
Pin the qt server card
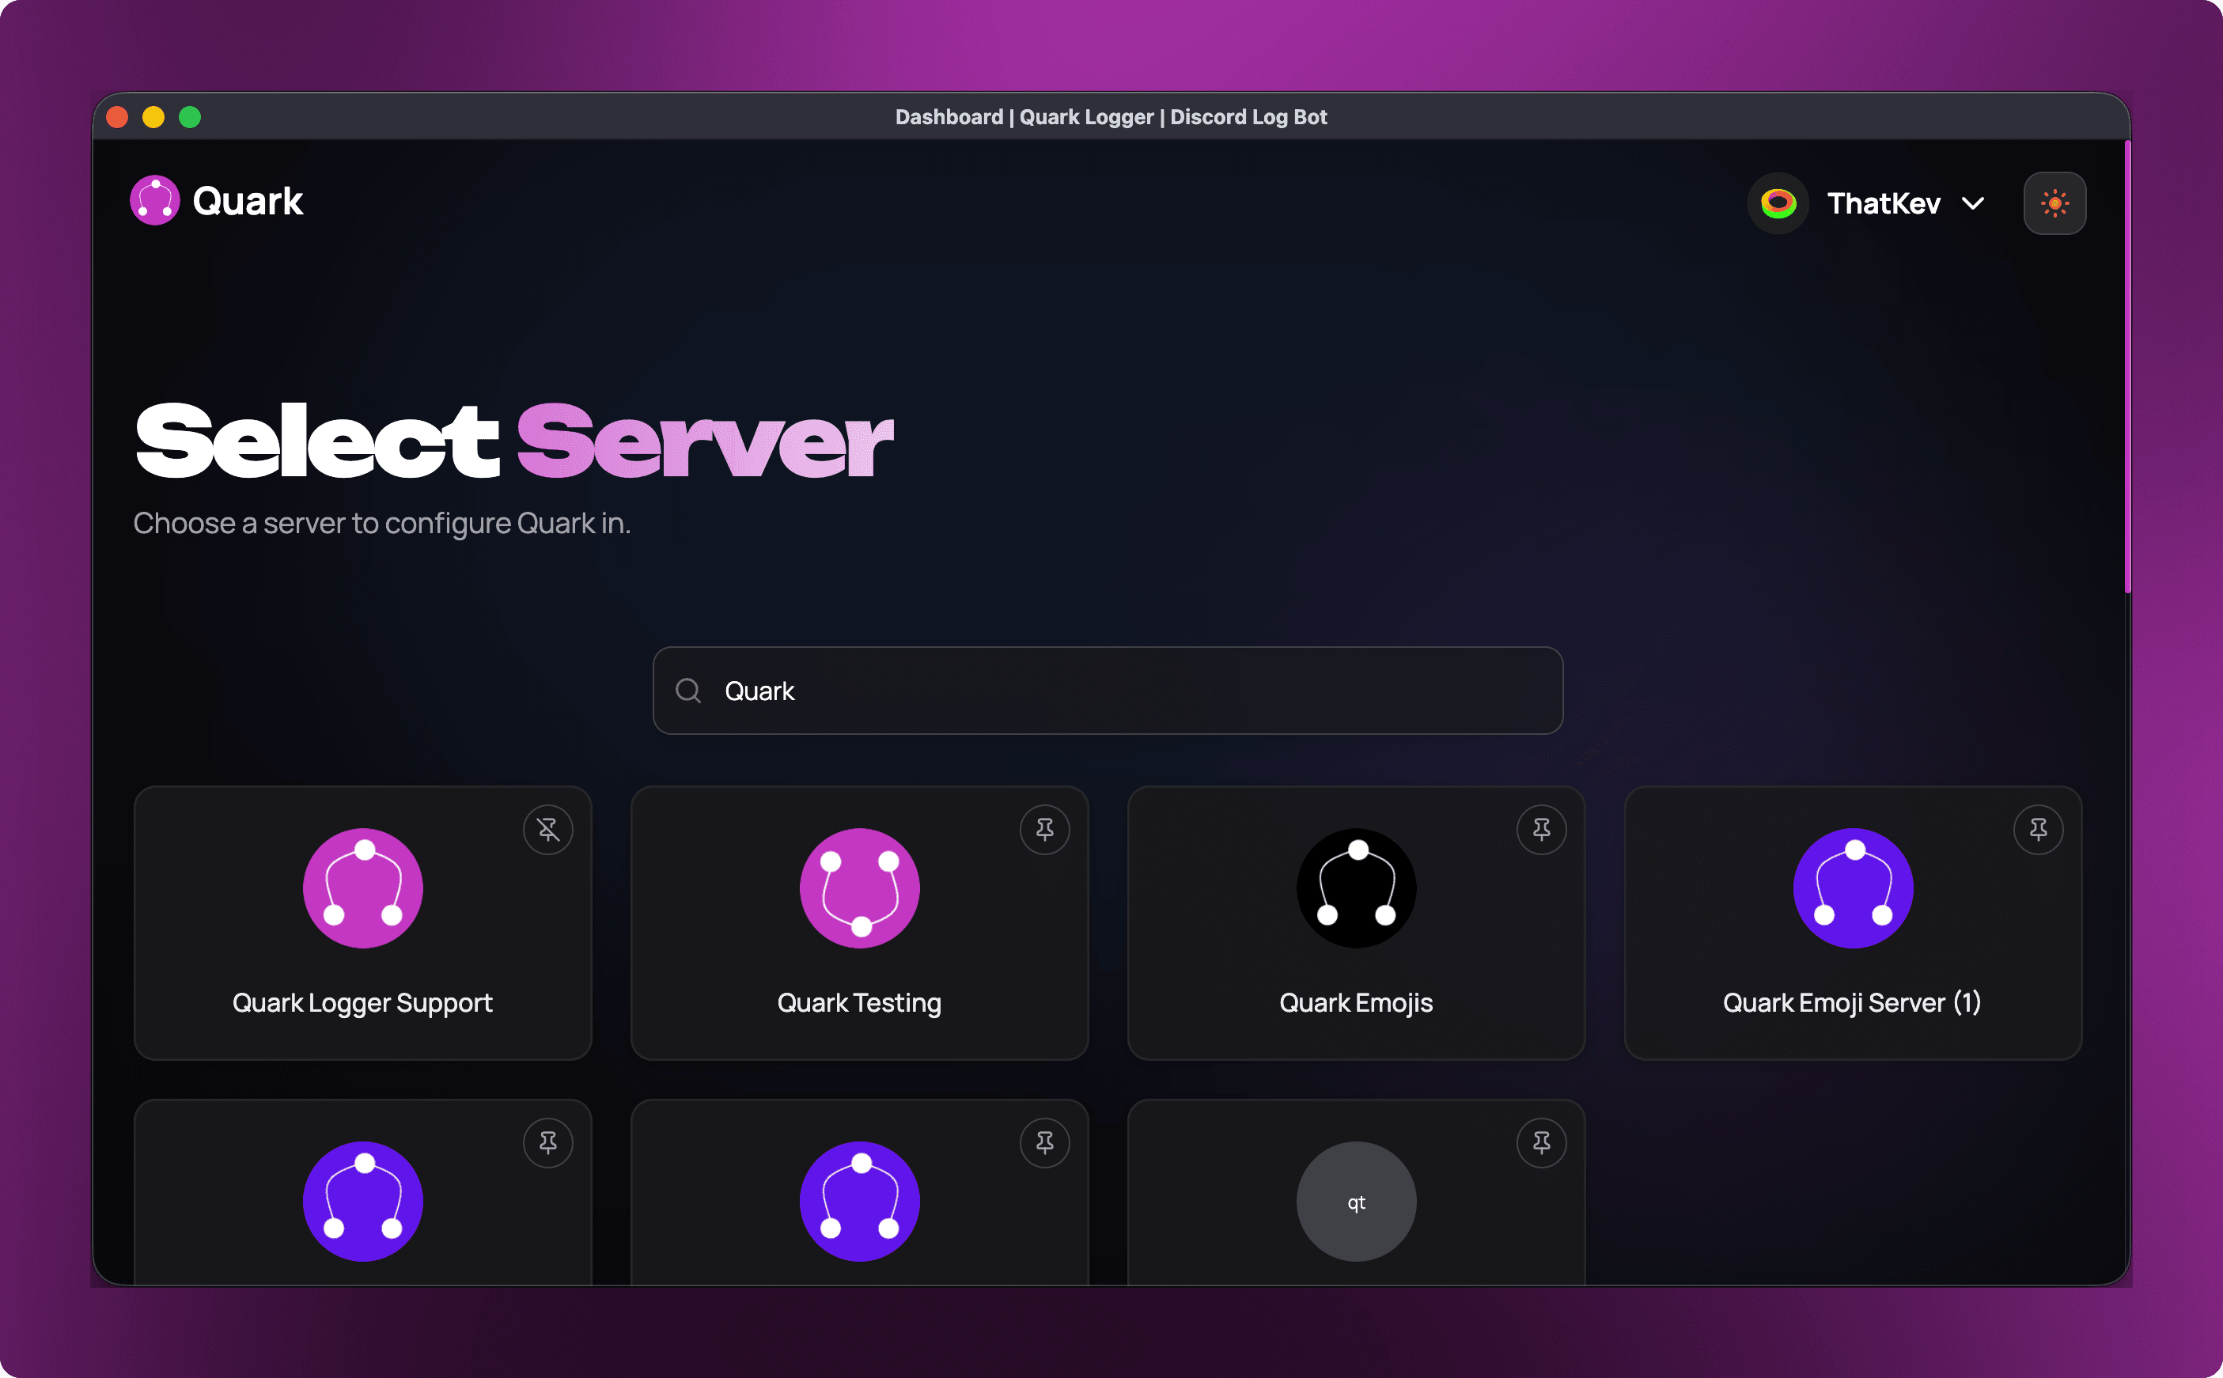(x=1542, y=1143)
